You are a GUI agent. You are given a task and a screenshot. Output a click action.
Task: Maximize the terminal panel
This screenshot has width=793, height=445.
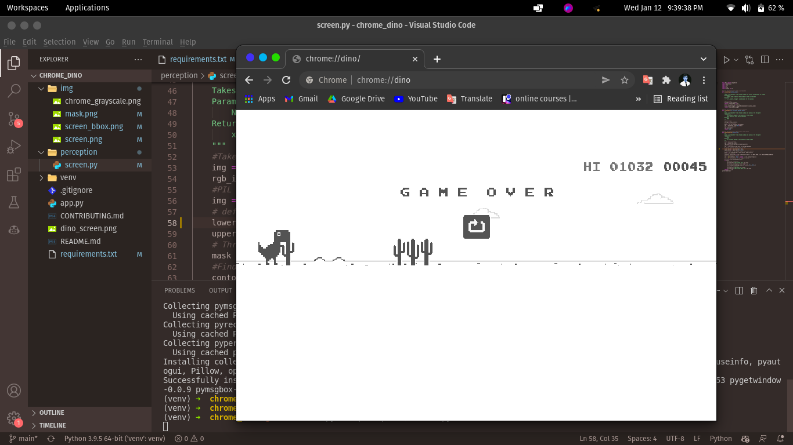769,290
